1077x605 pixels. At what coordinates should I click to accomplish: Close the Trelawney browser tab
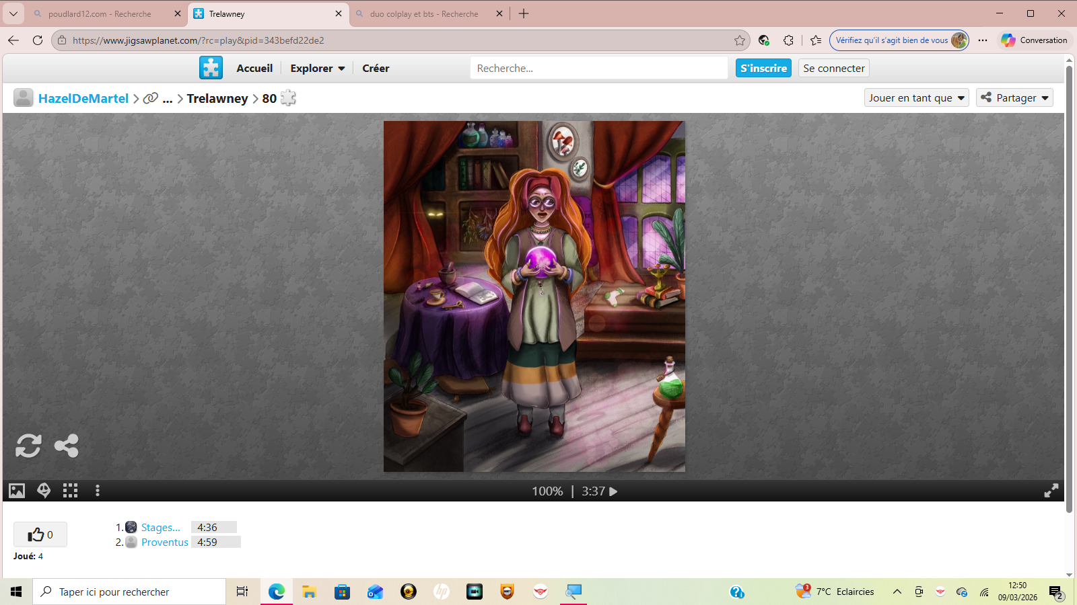(339, 13)
